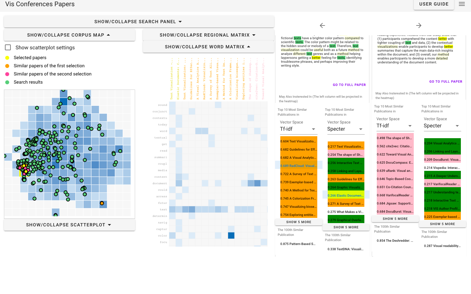Select 0.639 uRank: Visual an entry

click(395, 171)
